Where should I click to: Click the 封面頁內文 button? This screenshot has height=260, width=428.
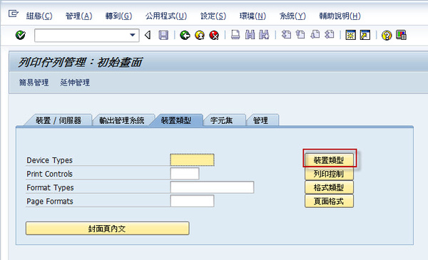coord(107,229)
